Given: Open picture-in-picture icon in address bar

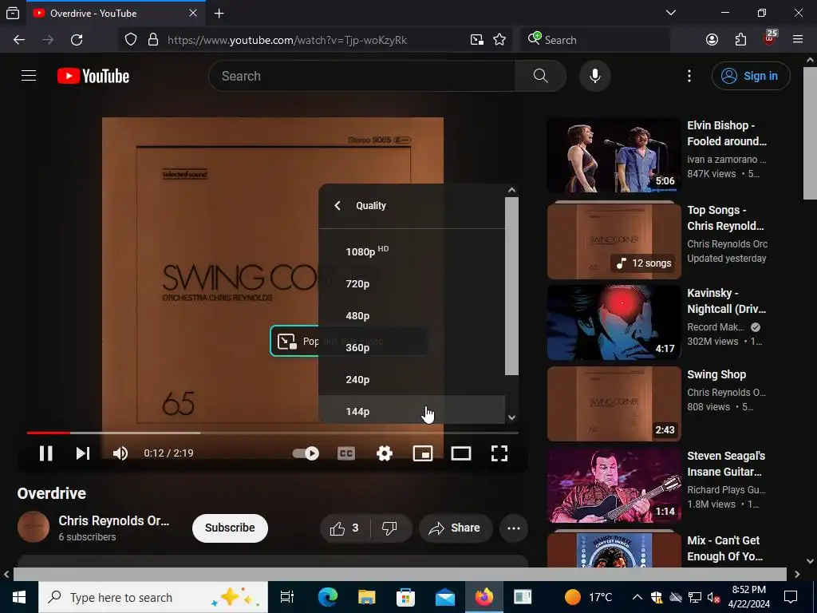Looking at the screenshot, I should click(476, 40).
